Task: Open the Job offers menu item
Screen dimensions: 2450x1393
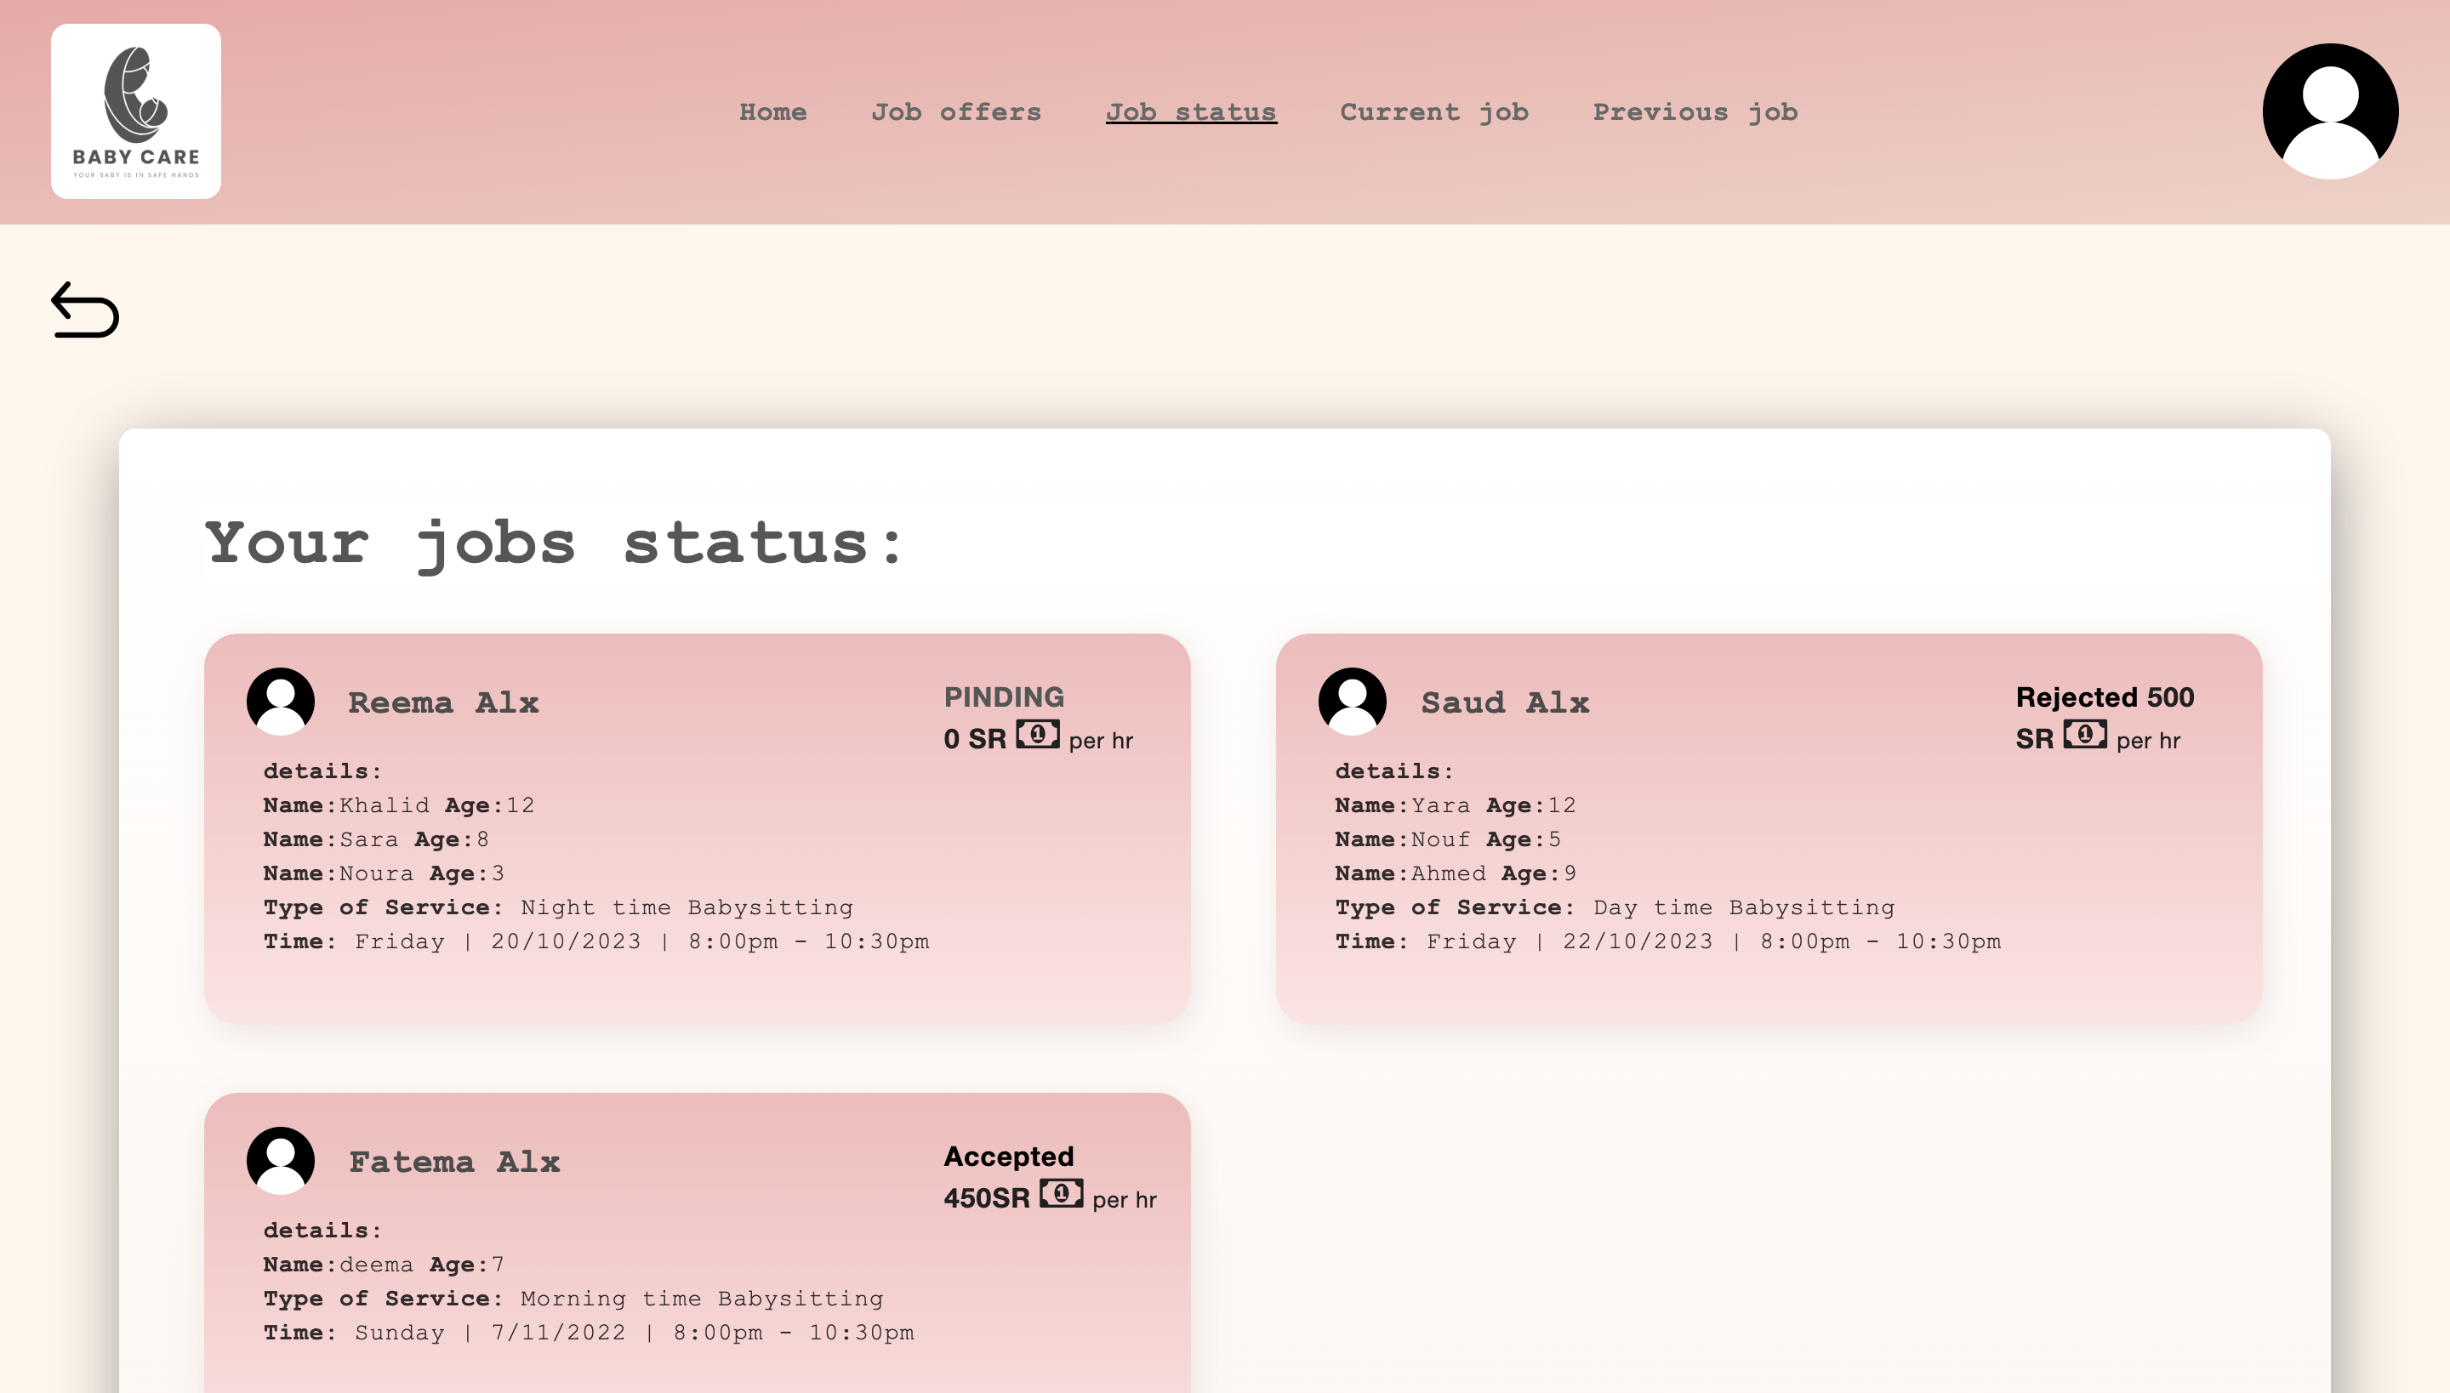Action: [x=956, y=112]
